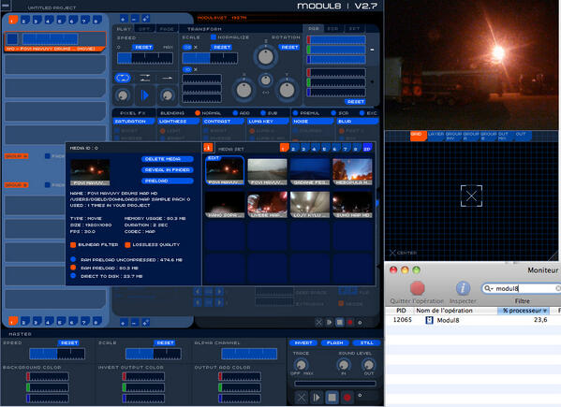Click red channel slider in RGB panel
561x407 pixels.
(x=336, y=40)
